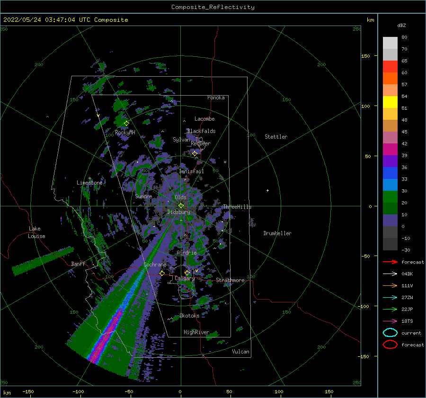Click yellow diamond marker above Calgary label
Image resolution: width=426 pixels, height=398 pixels.
tap(187, 273)
